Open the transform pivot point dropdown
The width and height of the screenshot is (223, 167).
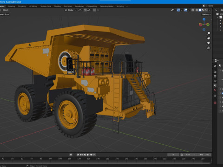(x=80, y=10)
